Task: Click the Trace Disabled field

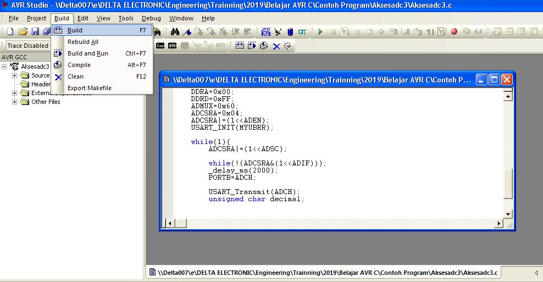Action: (x=28, y=46)
